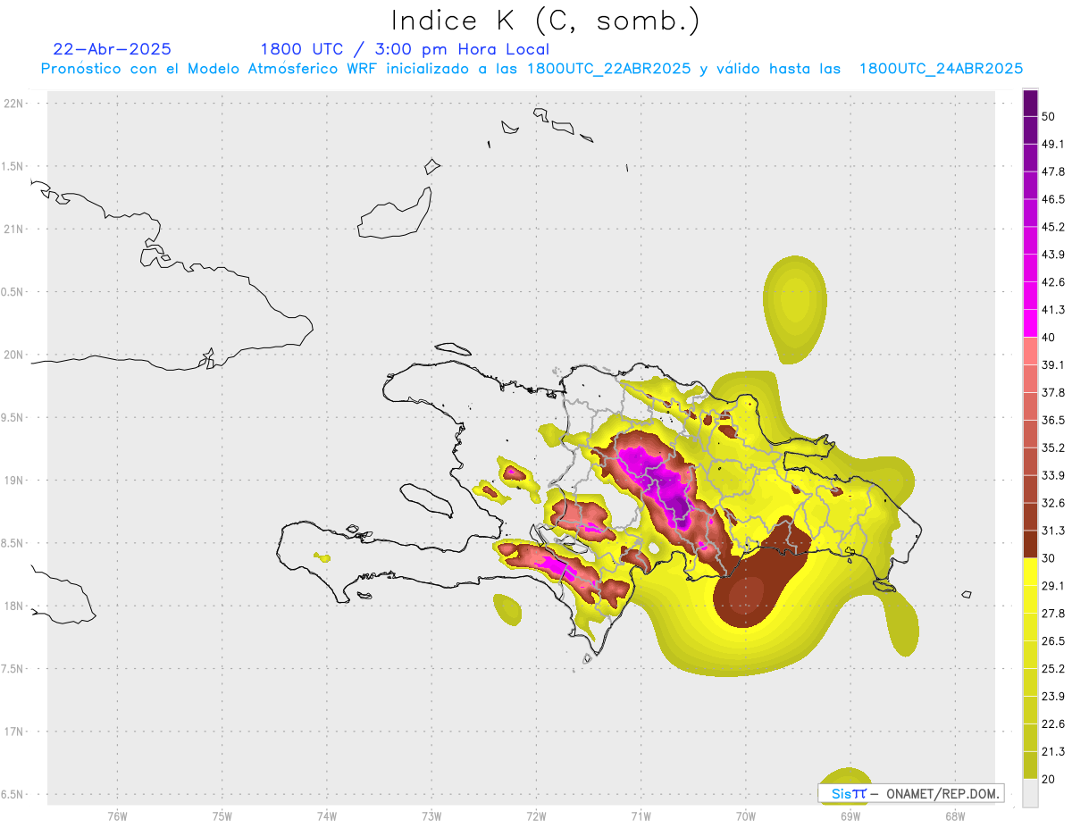1072x828 pixels.
Task: Click the "68W" longitude label
Action: coord(955,815)
